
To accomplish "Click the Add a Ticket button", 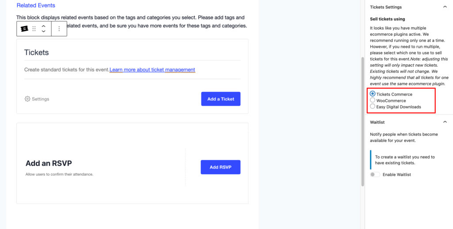I will click(x=221, y=99).
